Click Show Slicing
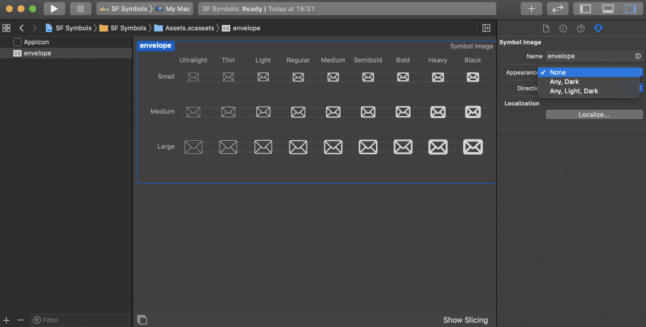646x327 pixels. point(465,320)
